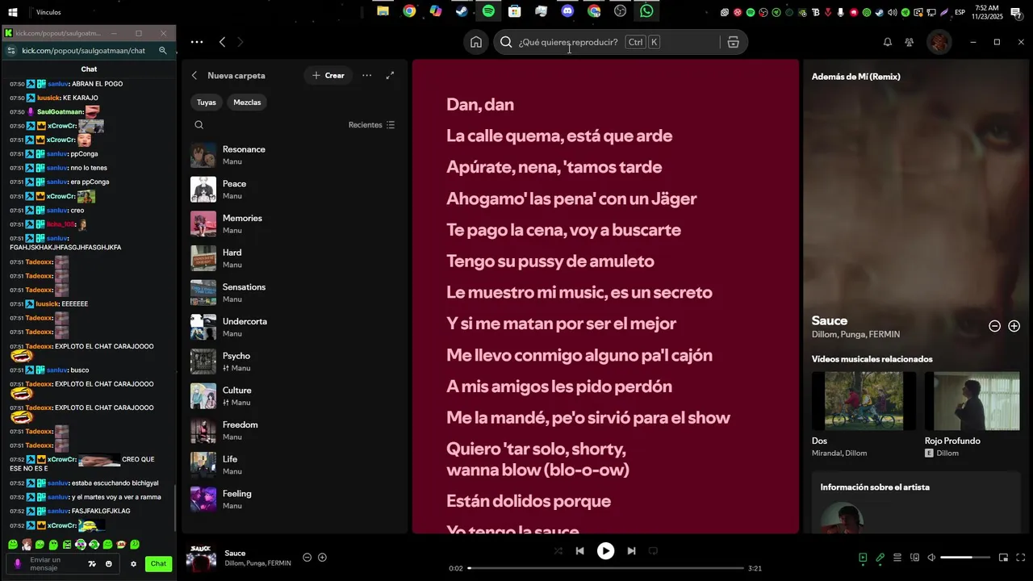Click the Además de Mí (Remix) title
The image size is (1033, 581).
click(856, 77)
